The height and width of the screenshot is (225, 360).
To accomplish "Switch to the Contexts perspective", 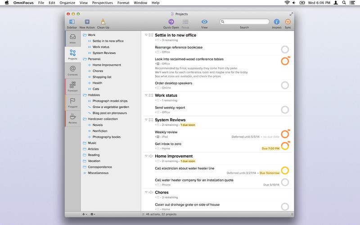I will pyautogui.click(x=72, y=71).
